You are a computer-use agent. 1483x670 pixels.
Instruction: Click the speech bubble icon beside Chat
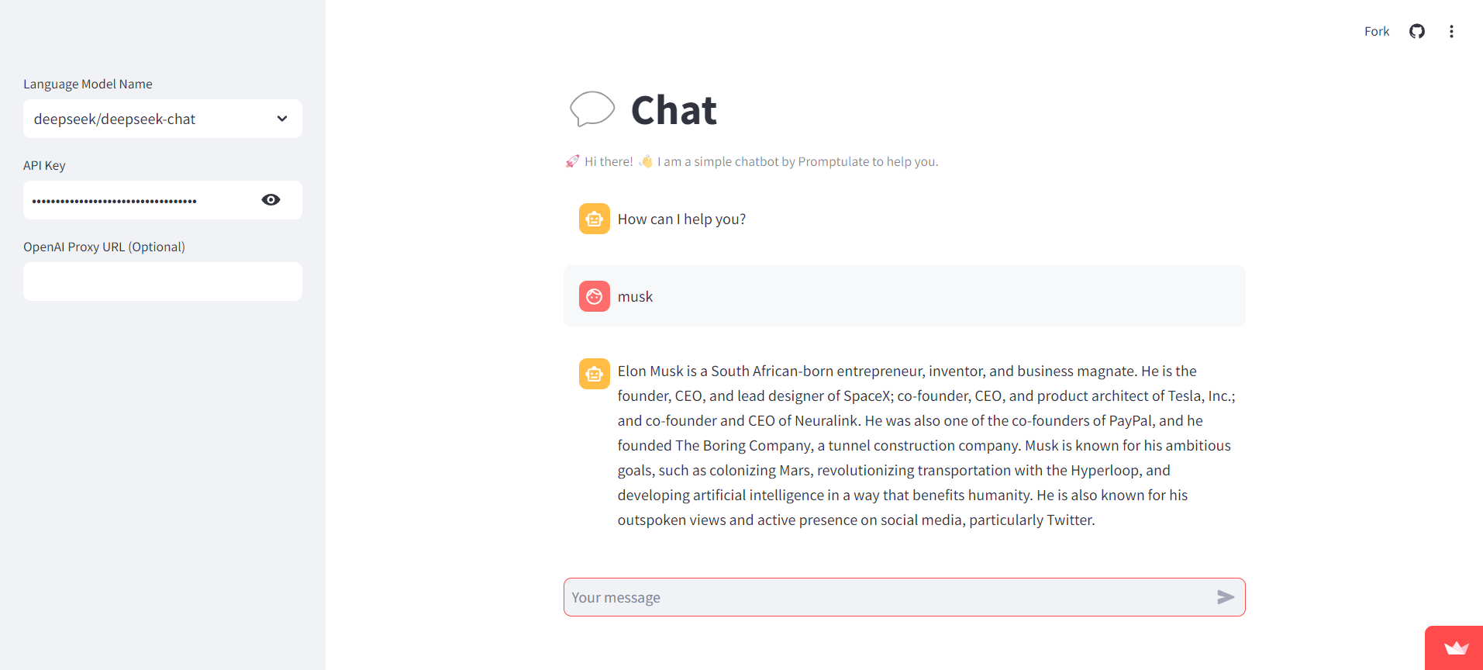[x=591, y=109]
